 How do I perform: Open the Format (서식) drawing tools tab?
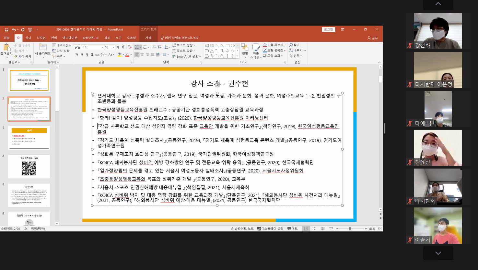(x=148, y=38)
